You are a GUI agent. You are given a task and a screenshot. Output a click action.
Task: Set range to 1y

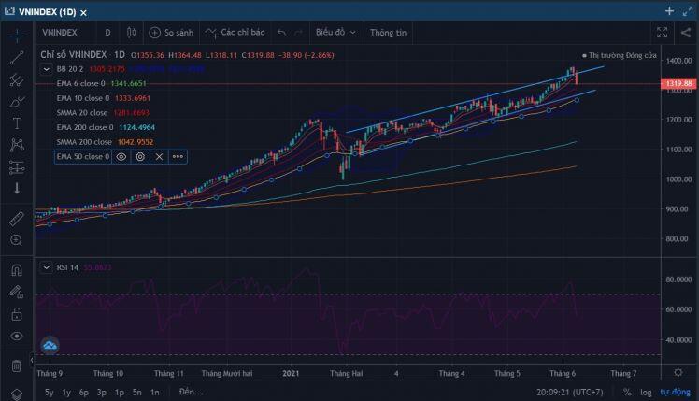pos(66,392)
